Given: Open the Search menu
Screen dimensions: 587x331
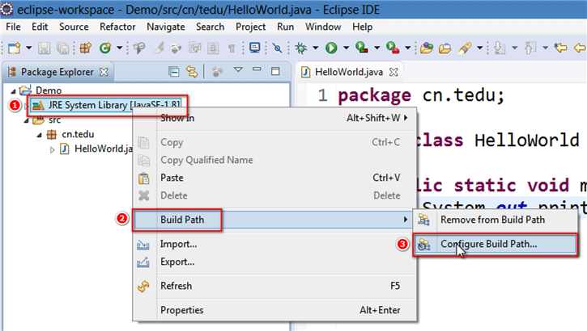Looking at the screenshot, I should (210, 27).
